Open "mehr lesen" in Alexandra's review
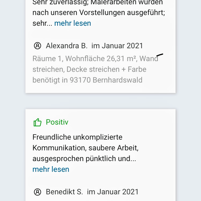 point(73,23)
